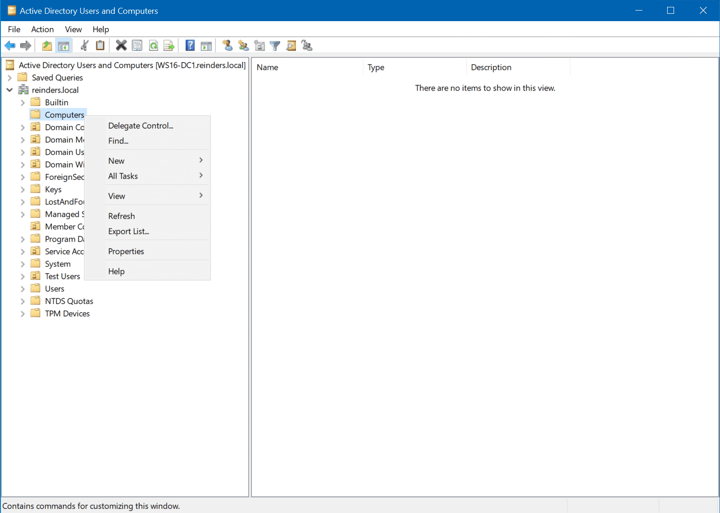Click the blue Back arrow
This screenshot has height=513, width=720.
tap(10, 46)
